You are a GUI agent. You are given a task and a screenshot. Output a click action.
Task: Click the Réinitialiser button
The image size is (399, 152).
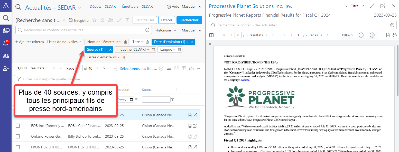145,20
